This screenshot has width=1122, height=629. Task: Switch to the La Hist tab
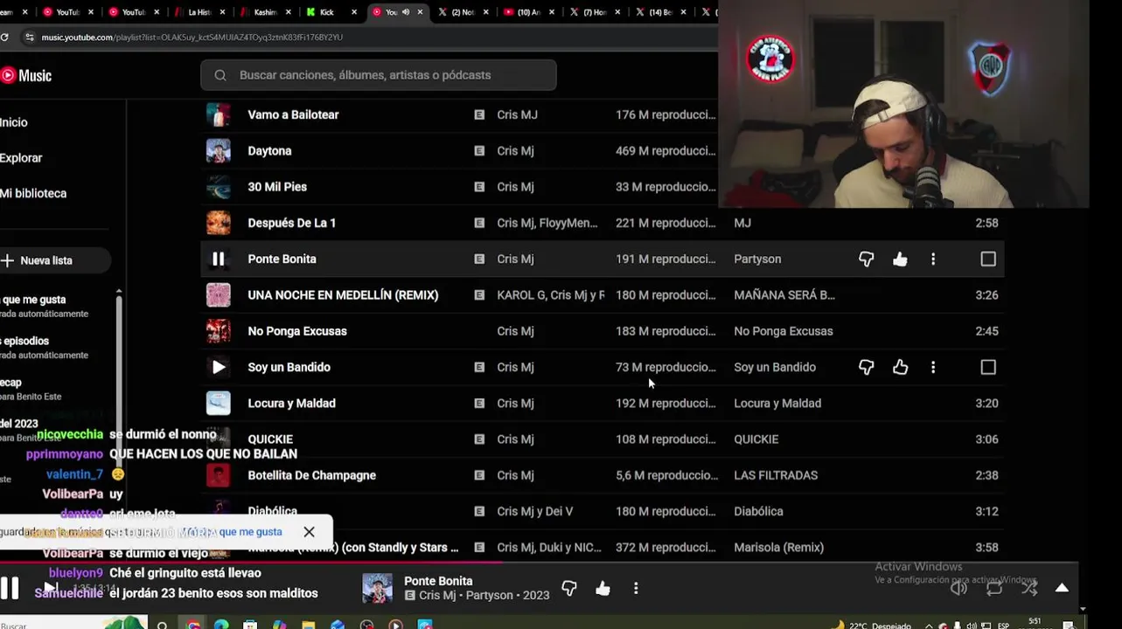pyautogui.click(x=199, y=12)
